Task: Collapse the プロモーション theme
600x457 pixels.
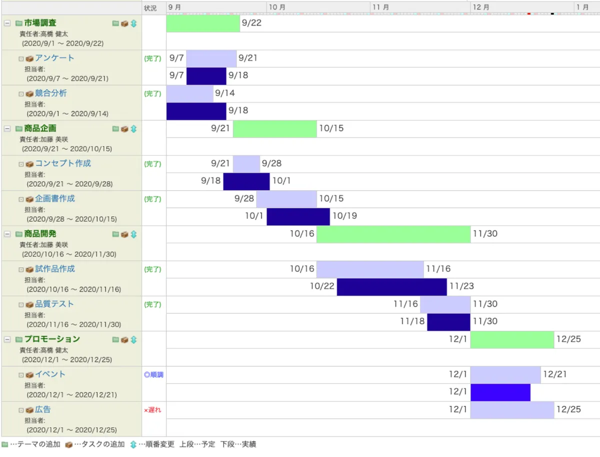Action: tap(7, 339)
